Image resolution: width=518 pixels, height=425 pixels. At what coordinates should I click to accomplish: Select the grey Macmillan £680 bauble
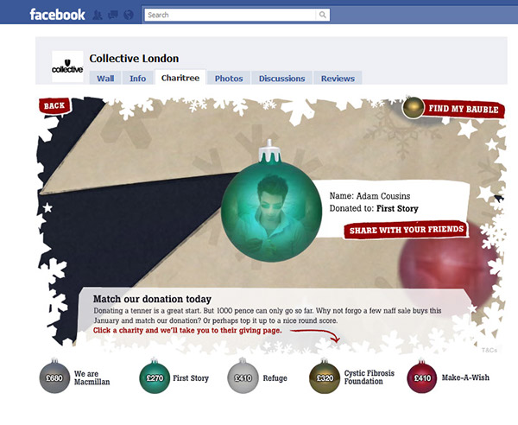point(54,377)
